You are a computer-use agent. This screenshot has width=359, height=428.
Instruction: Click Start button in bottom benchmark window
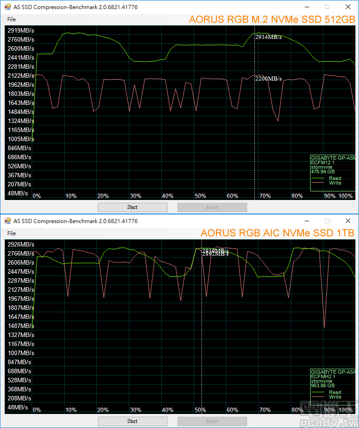(x=133, y=421)
